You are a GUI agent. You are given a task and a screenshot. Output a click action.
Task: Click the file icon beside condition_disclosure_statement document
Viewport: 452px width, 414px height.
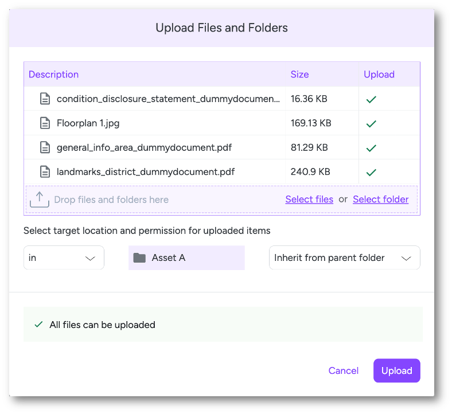[x=45, y=99]
